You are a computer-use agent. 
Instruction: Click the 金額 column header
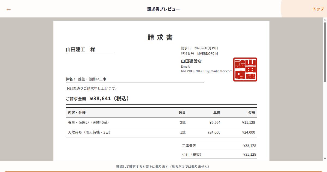pyautogui.click(x=252, y=113)
